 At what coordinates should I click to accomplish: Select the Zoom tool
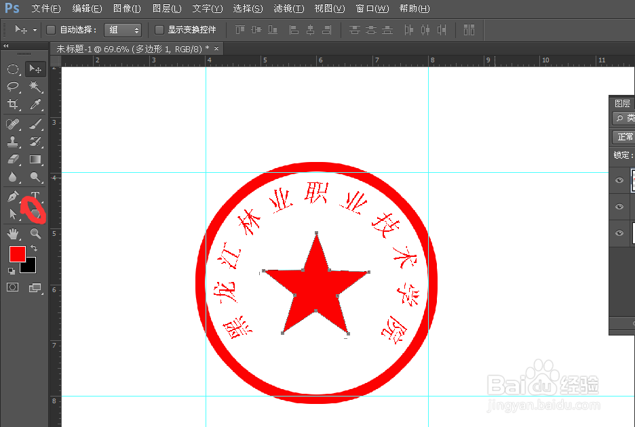(x=35, y=234)
